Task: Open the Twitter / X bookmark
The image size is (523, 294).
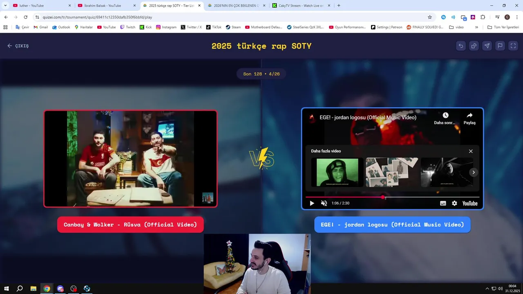Action: point(191,27)
